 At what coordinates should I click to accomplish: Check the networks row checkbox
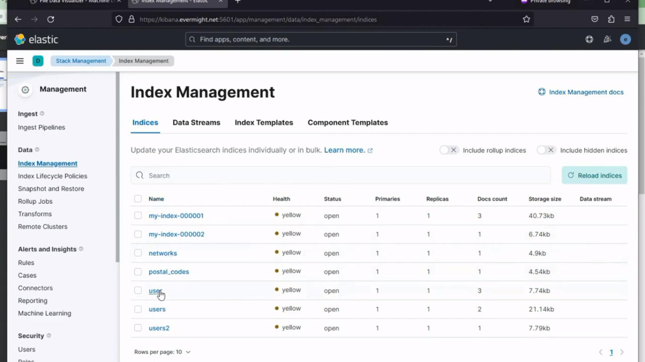[x=138, y=253]
